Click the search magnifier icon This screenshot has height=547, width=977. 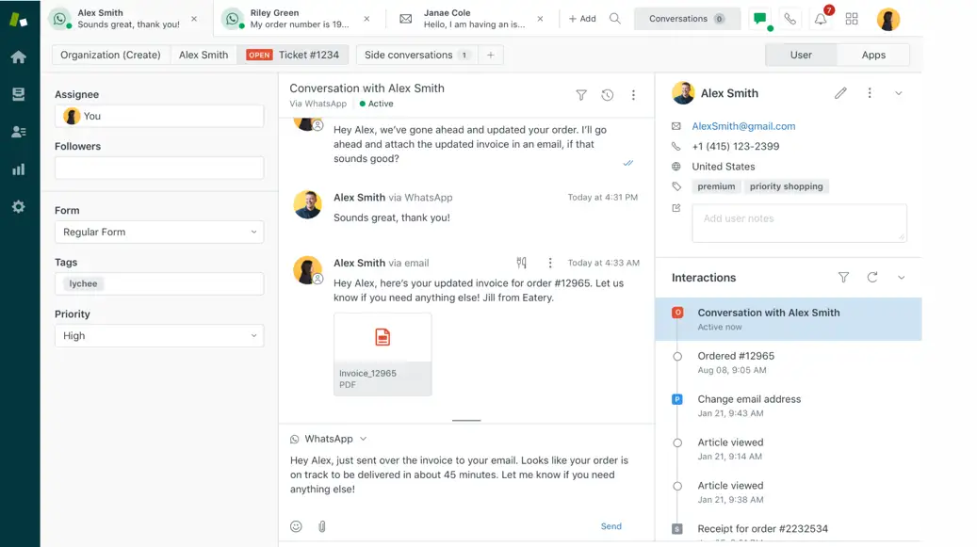(615, 19)
